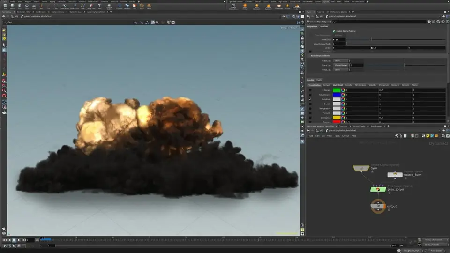Select the Grid shelf tool
The width and height of the screenshot is (450, 253).
point(34,6)
